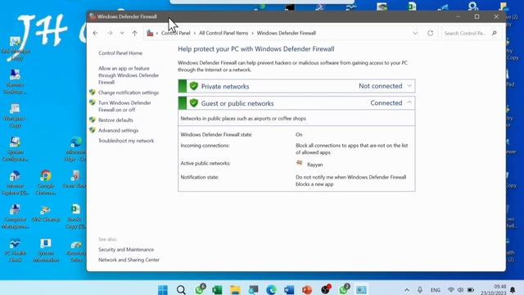Open Microsoft Edge from the taskbar
This screenshot has width=524, height=295.
271,289
